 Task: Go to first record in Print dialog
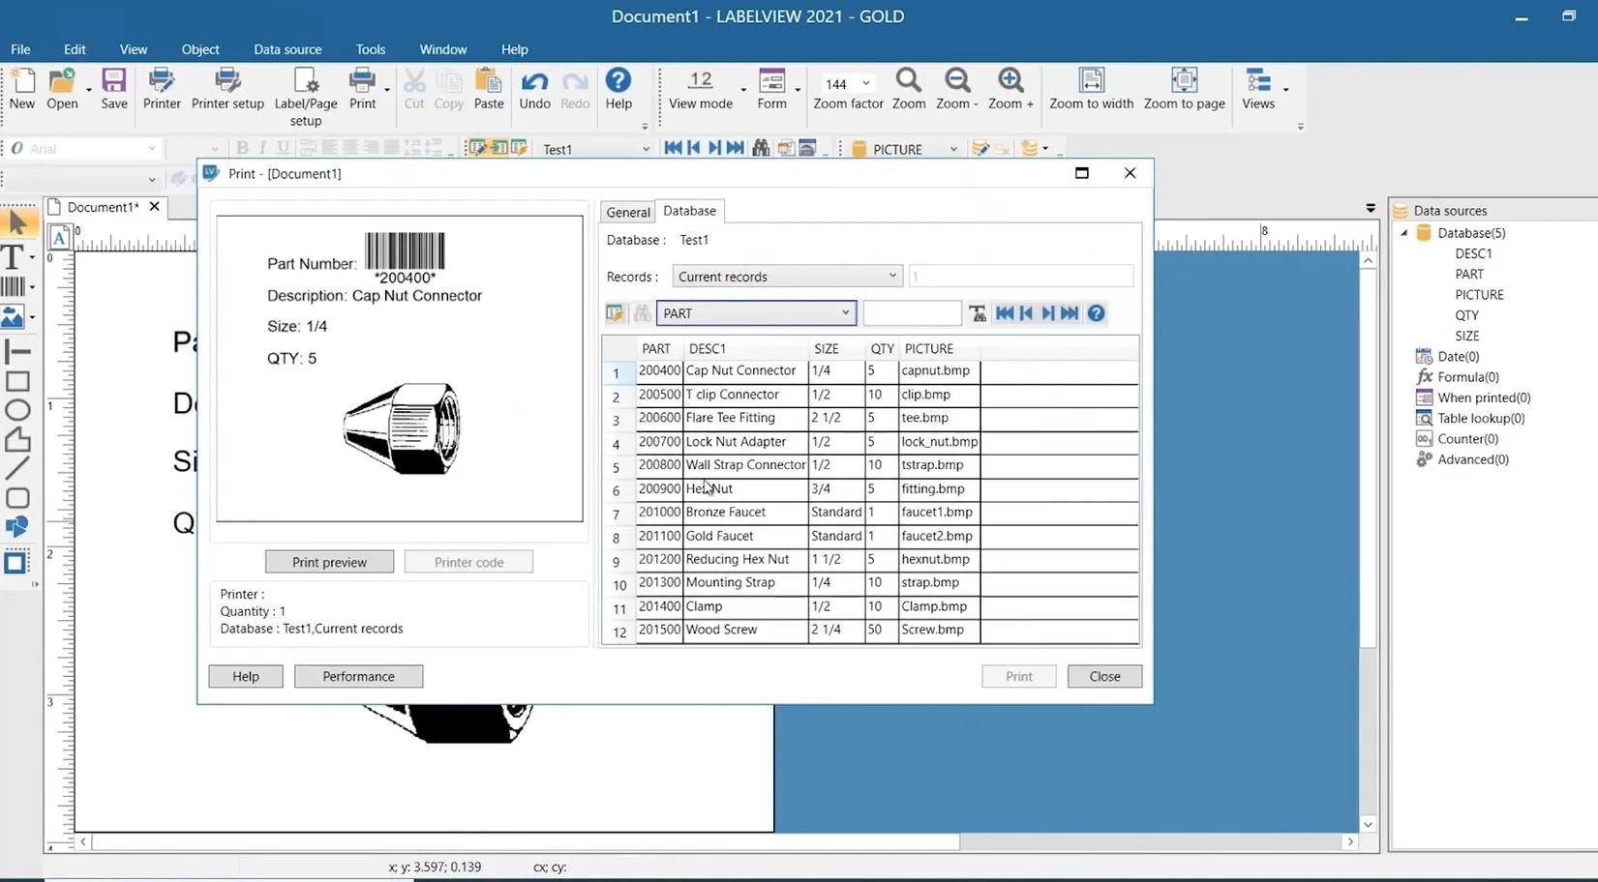(x=1005, y=313)
